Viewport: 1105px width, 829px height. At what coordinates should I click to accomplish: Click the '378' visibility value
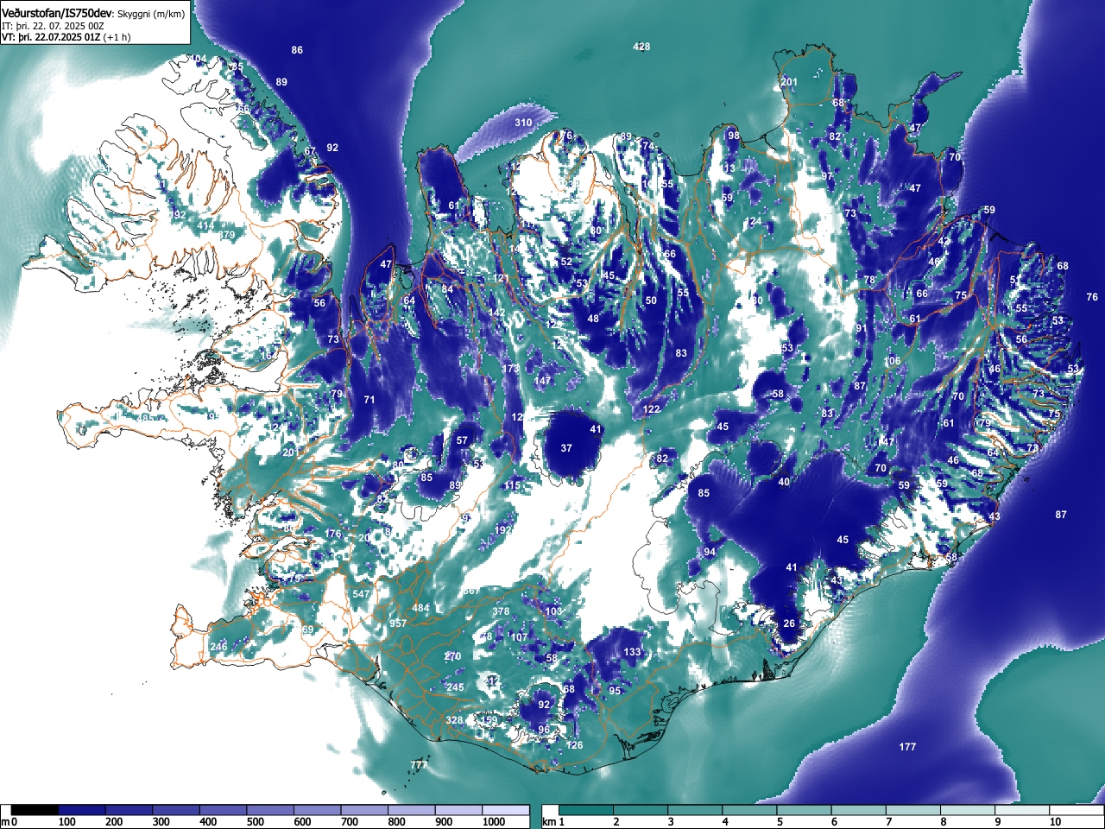pyautogui.click(x=501, y=611)
